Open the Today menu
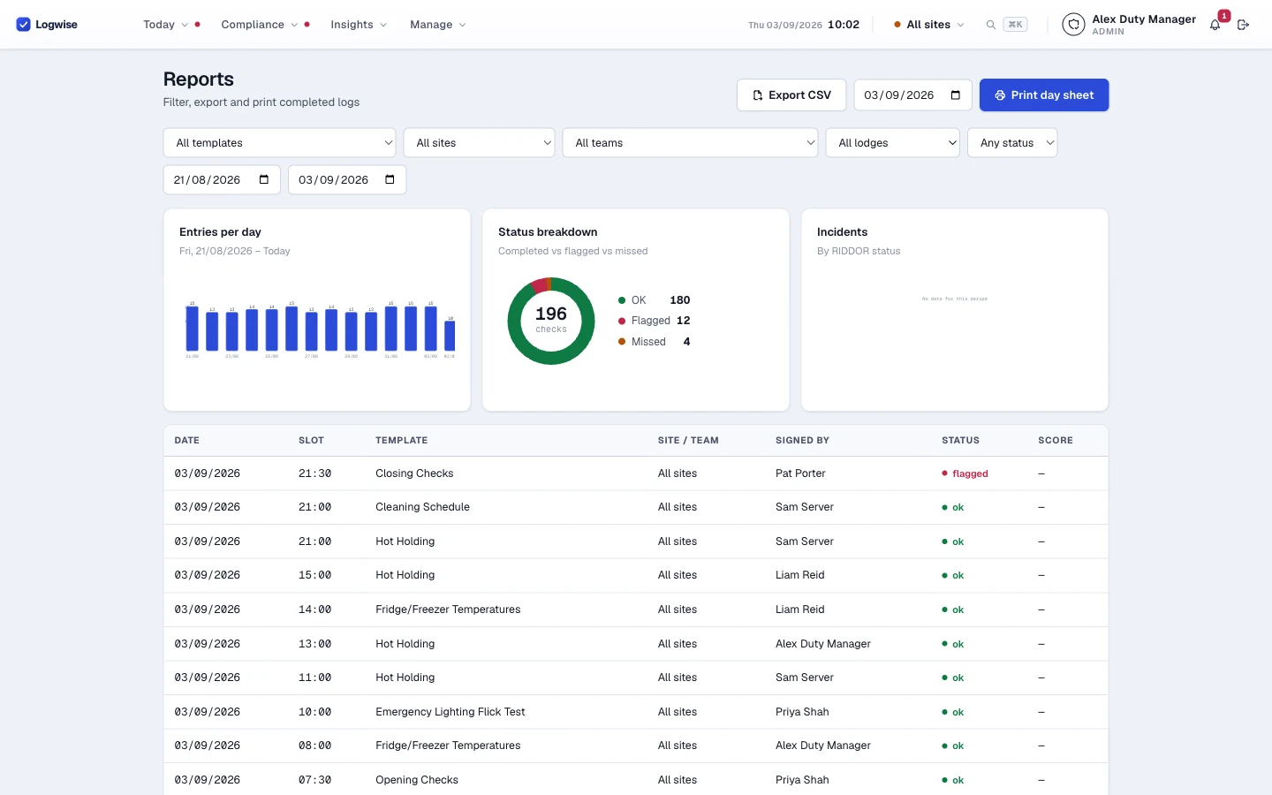The image size is (1272, 795). coord(166,25)
